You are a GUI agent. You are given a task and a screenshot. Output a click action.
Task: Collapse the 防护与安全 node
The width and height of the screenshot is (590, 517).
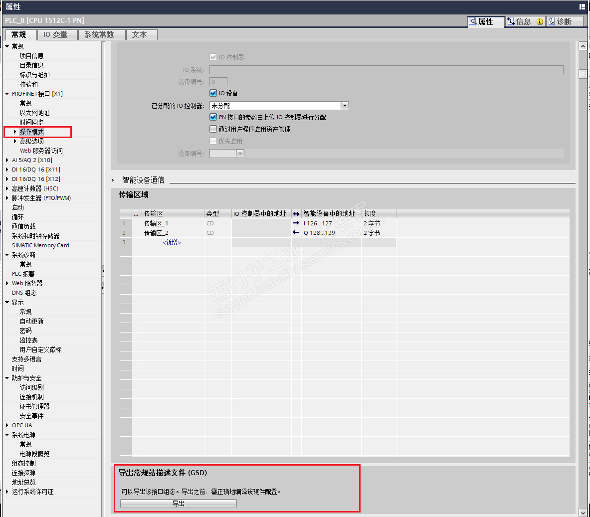pyautogui.click(x=7, y=378)
